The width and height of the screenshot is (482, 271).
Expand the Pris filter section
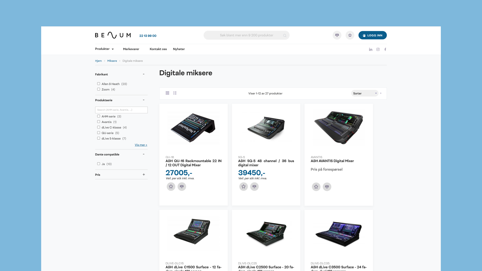144,175
